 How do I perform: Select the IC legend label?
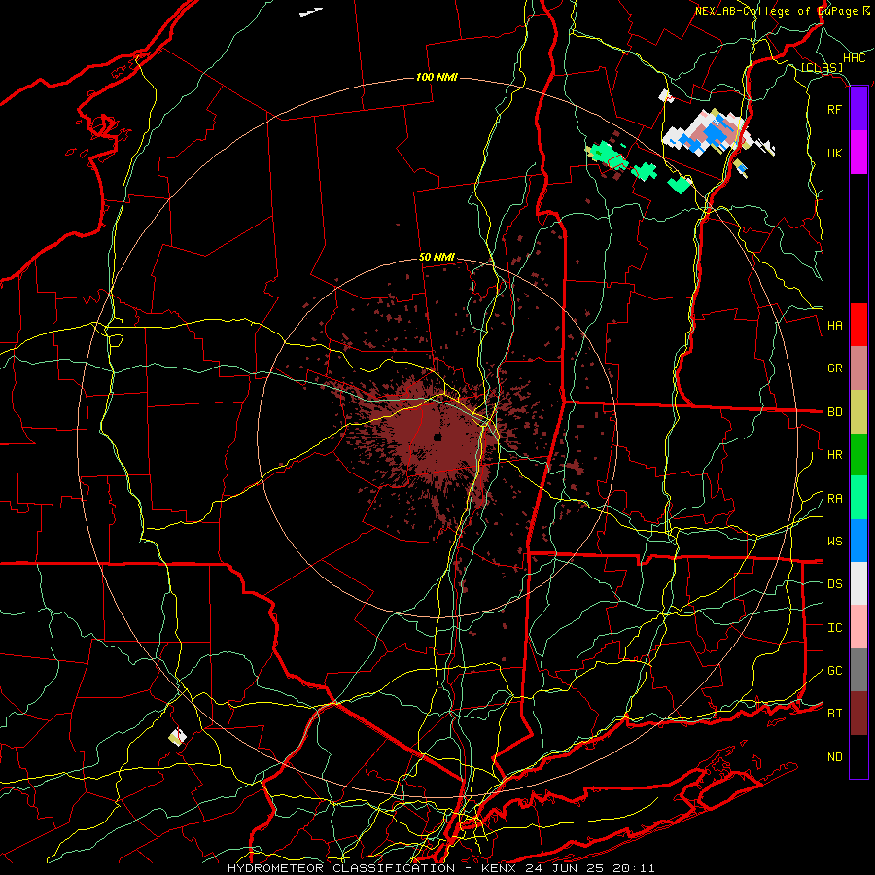[835, 628]
